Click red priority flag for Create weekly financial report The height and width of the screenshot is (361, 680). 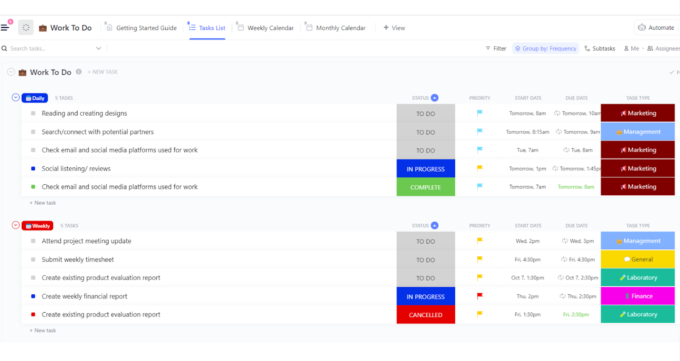click(480, 296)
